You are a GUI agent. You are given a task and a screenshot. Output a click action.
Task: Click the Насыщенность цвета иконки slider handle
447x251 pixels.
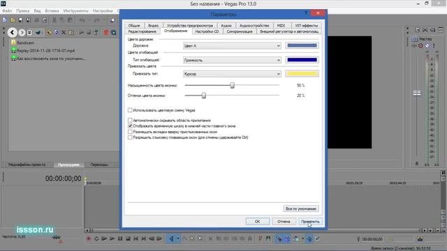coord(233,85)
